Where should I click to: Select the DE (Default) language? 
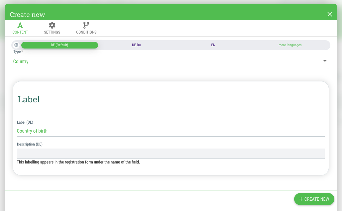click(59, 45)
